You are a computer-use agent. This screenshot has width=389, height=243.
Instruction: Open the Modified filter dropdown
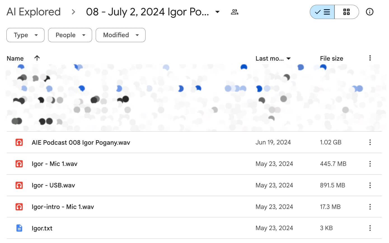[x=120, y=35]
